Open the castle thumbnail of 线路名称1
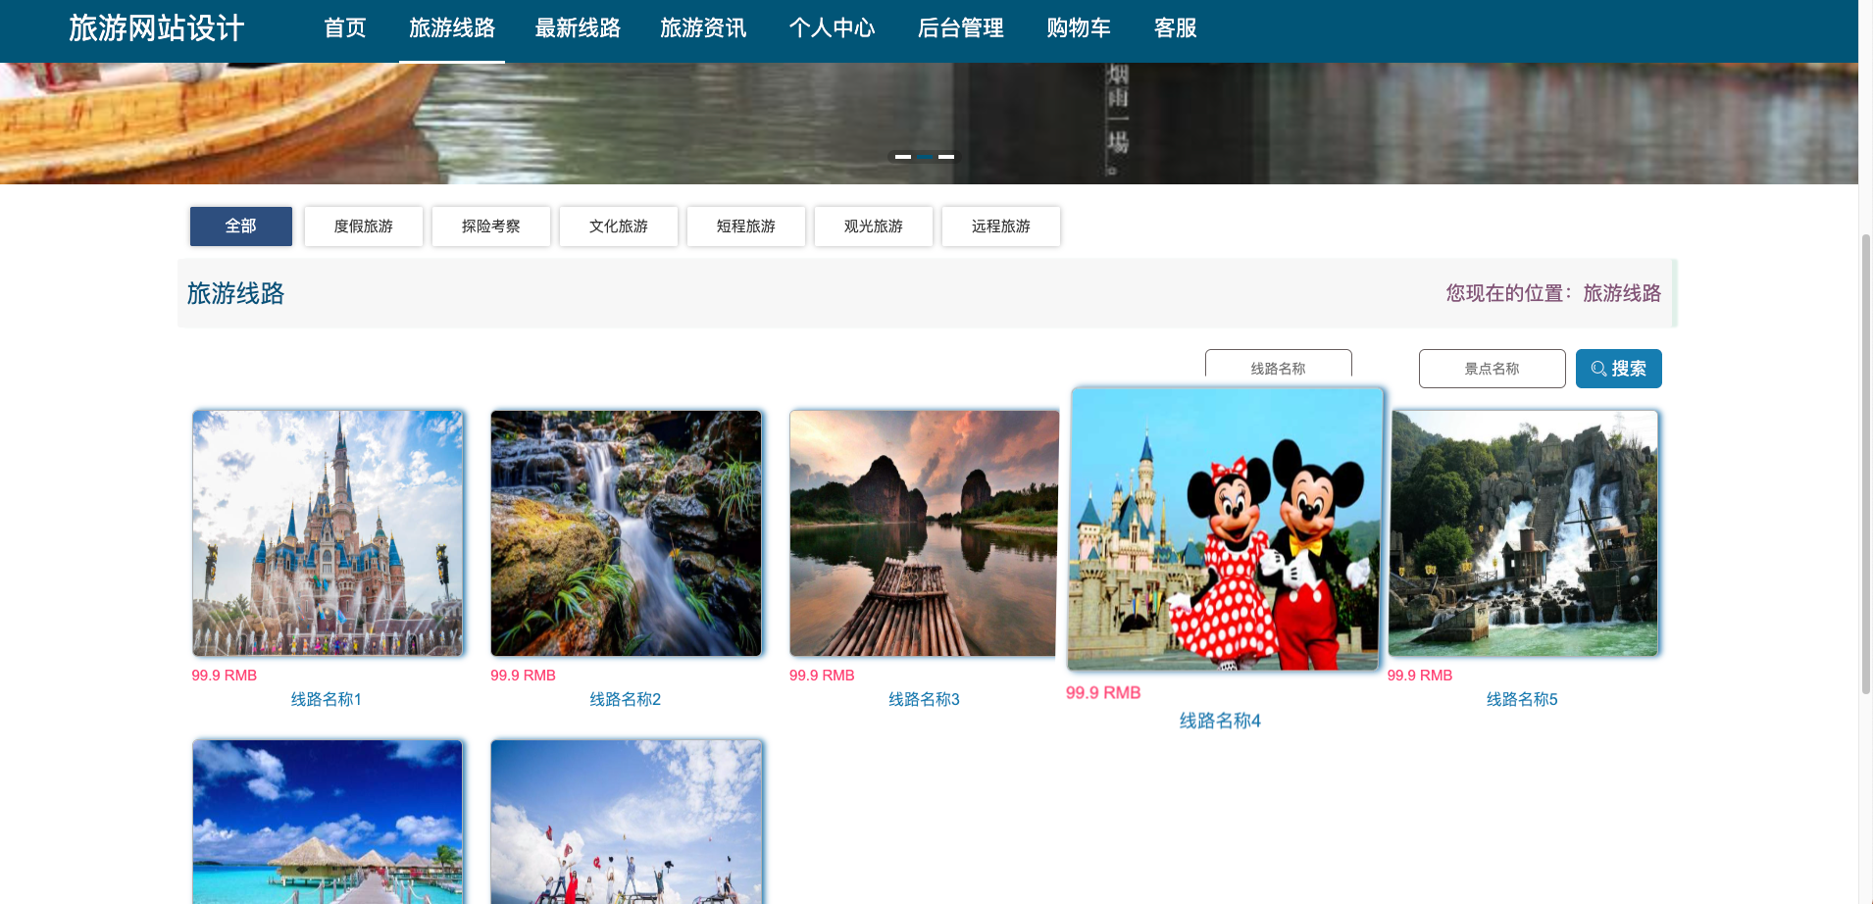The image size is (1873, 904). click(x=328, y=533)
